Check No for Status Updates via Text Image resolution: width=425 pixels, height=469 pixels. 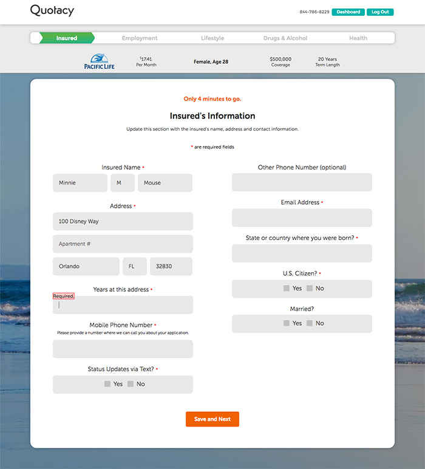(x=131, y=384)
